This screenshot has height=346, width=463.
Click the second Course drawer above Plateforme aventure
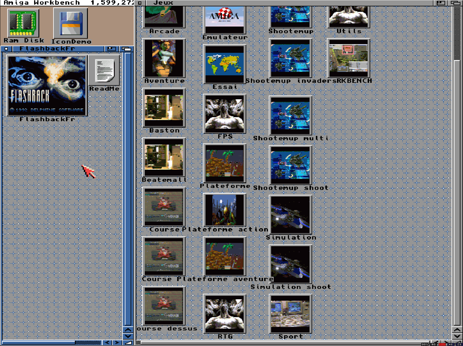(x=164, y=256)
